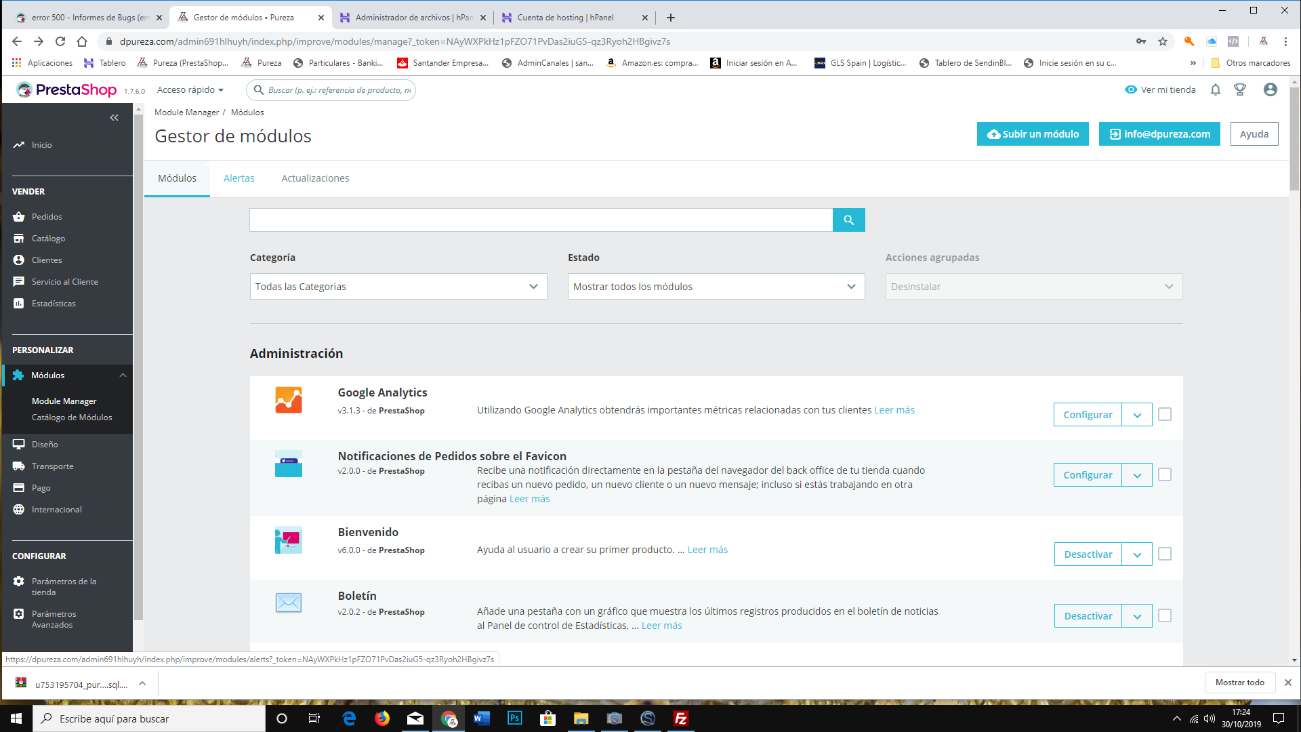This screenshot has height=732, width=1301.
Task: Switch to the Alertas tab
Action: click(x=239, y=178)
